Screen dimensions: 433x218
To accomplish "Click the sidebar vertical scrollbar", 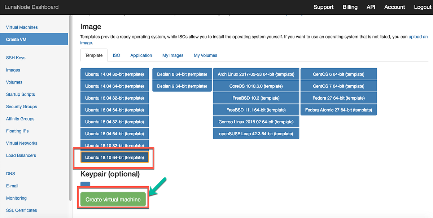I will point(70,108).
